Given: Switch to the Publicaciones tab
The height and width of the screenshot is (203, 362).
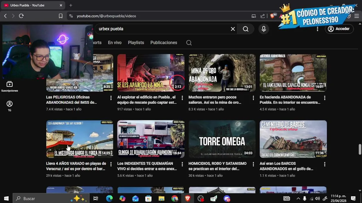Looking at the screenshot, I should pyautogui.click(x=164, y=43).
